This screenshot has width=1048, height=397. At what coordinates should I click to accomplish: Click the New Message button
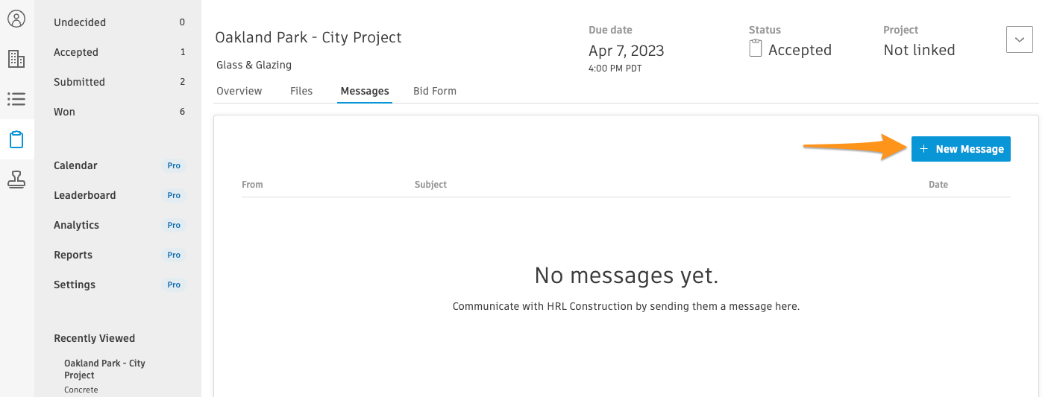tap(961, 149)
